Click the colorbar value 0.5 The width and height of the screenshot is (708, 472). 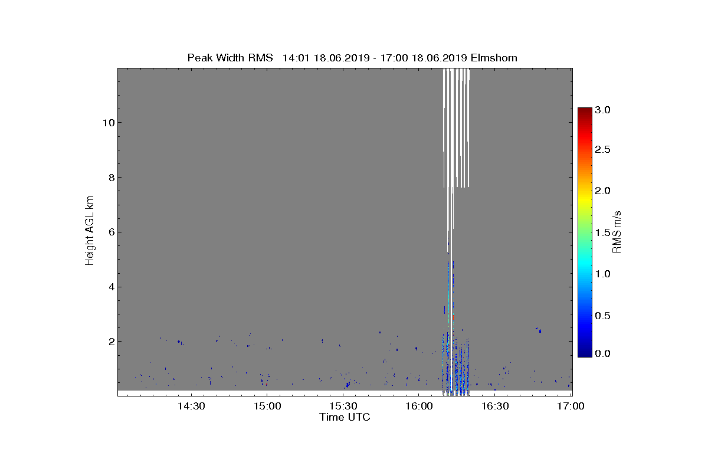(x=602, y=316)
